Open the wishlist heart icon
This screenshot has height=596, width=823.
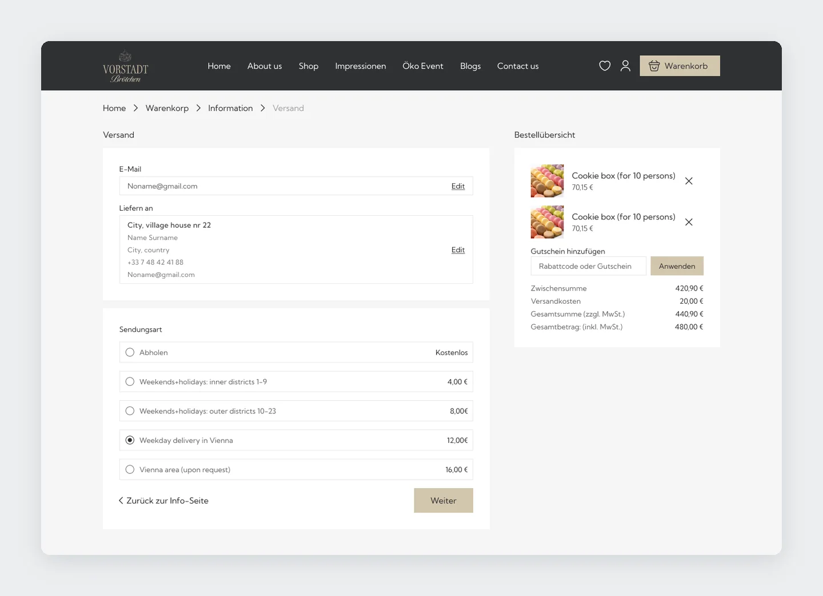pos(605,66)
